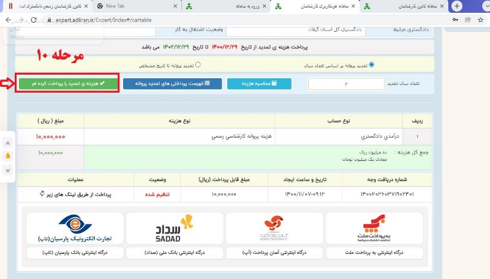490x279 pixels.
Task: Close the 'سامانه کانون کارشناسان' tab
Action: click(442, 6)
